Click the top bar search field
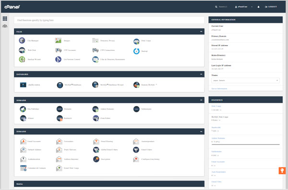 (x=221, y=7)
